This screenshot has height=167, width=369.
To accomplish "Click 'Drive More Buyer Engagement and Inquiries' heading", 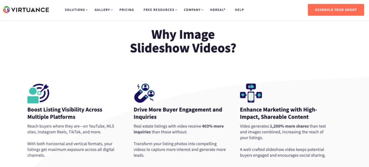I will pyautogui.click(x=178, y=113).
